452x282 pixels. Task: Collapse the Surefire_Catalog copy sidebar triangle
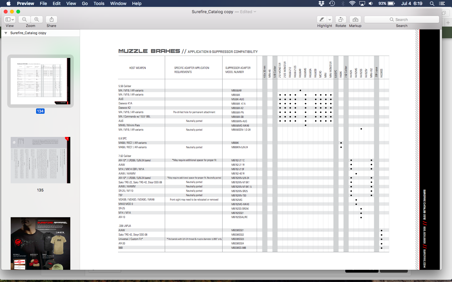(x=6, y=33)
